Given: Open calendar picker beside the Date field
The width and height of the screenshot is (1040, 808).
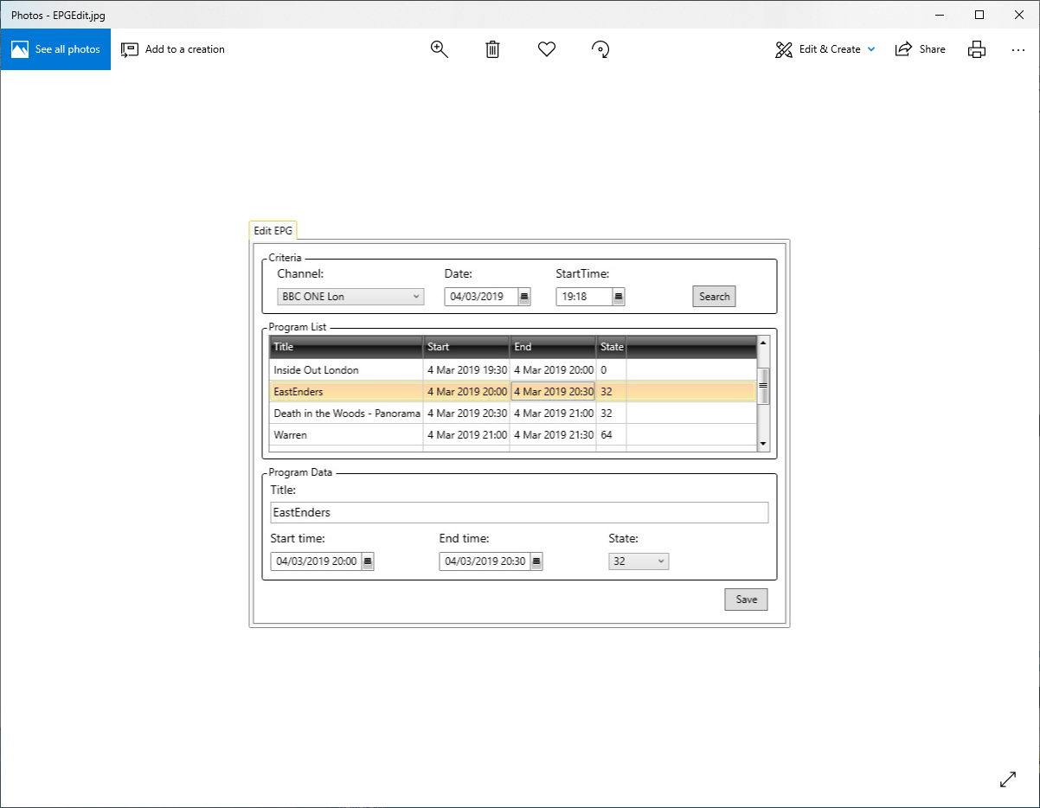Looking at the screenshot, I should [x=524, y=297].
